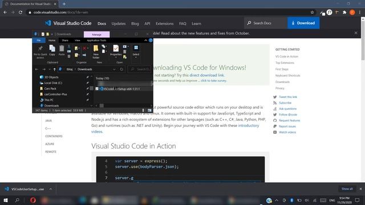Open the Updates nav item
The image size is (365, 205).
point(119,23)
